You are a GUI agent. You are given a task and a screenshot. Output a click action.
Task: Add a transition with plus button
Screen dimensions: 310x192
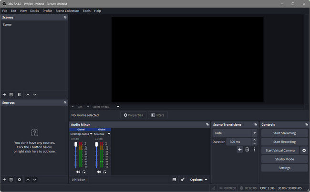click(239, 149)
